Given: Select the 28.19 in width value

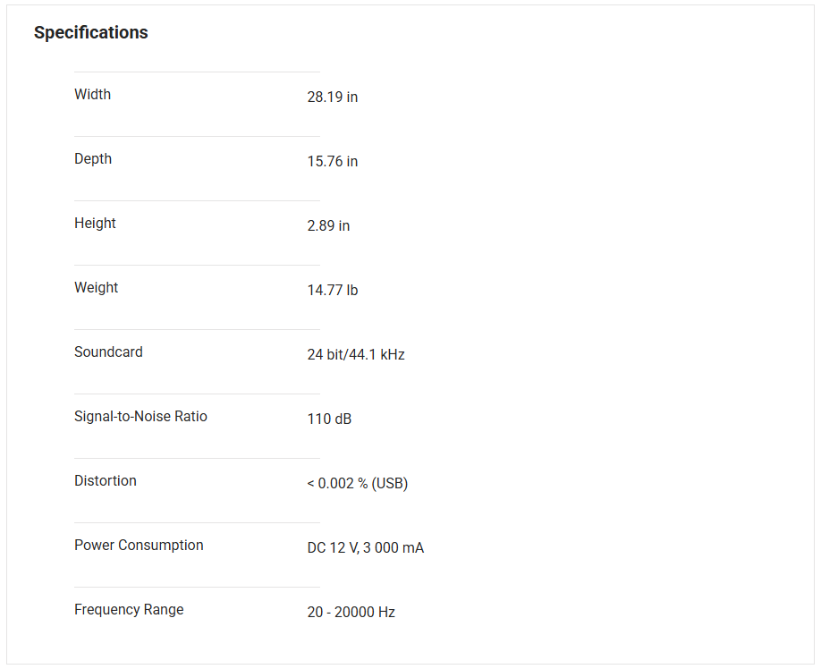Looking at the screenshot, I should click(x=333, y=97).
